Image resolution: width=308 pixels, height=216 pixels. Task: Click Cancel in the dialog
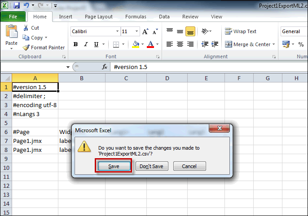[x=189, y=166]
